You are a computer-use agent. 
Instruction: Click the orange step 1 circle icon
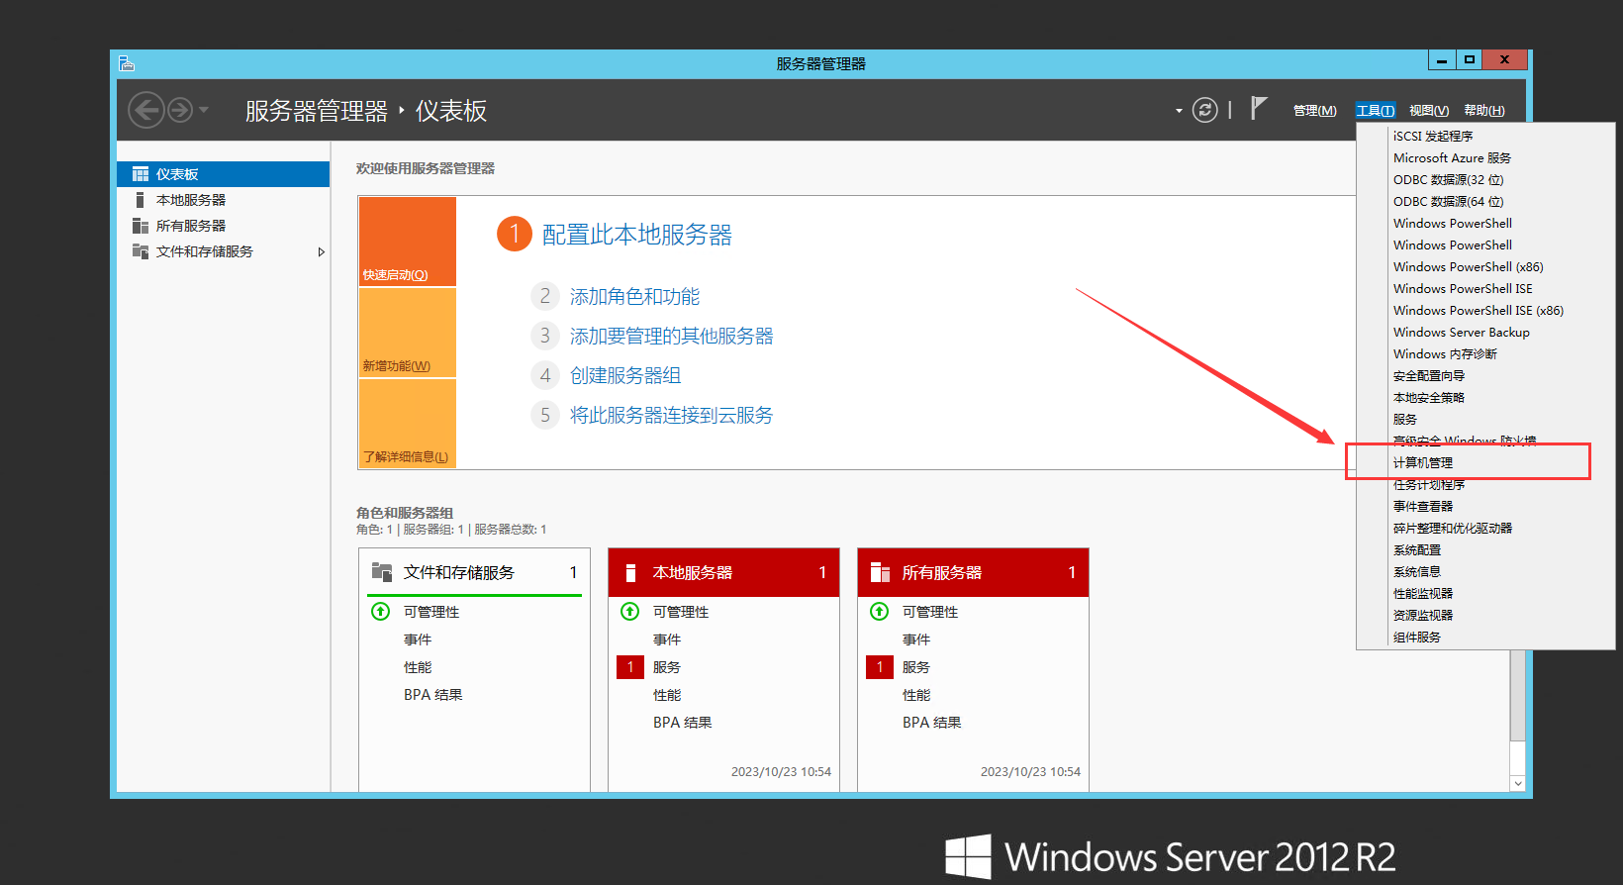[515, 235]
